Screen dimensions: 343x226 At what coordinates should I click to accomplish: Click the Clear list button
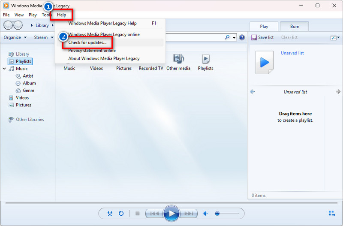[x=289, y=37]
